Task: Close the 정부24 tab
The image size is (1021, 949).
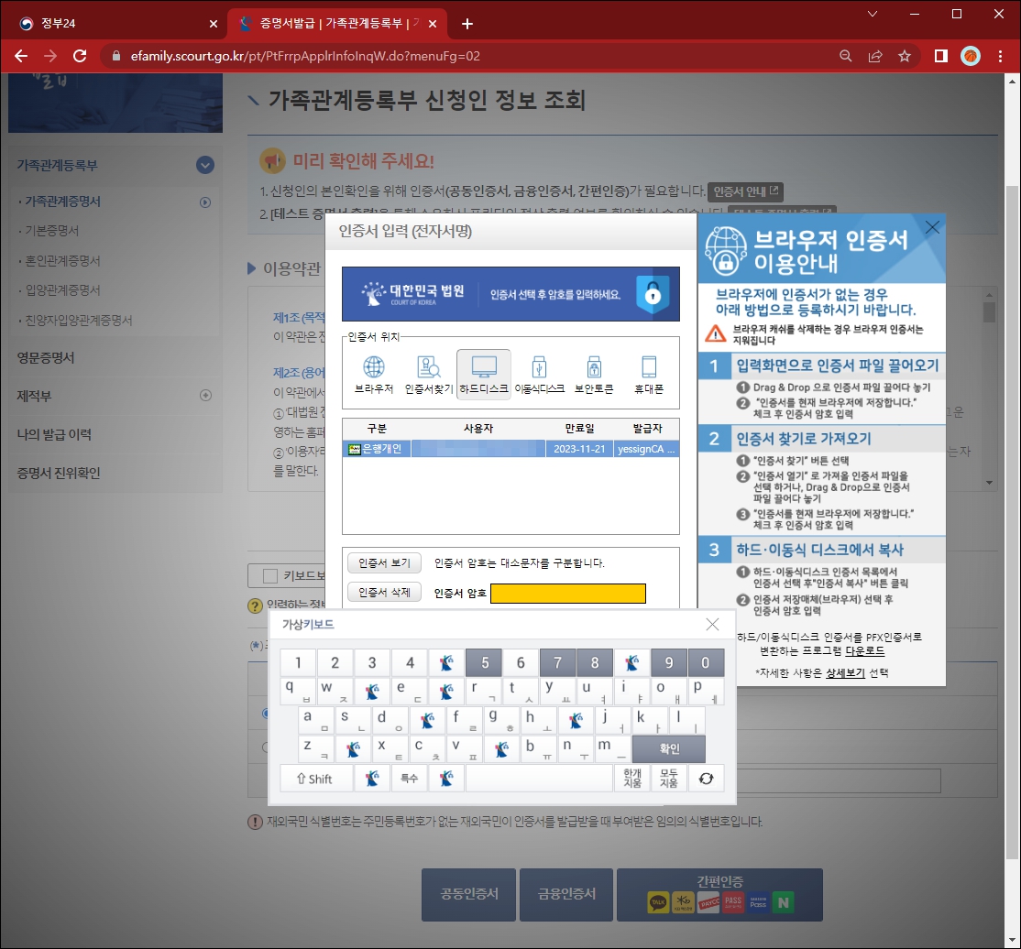Action: click(x=213, y=24)
